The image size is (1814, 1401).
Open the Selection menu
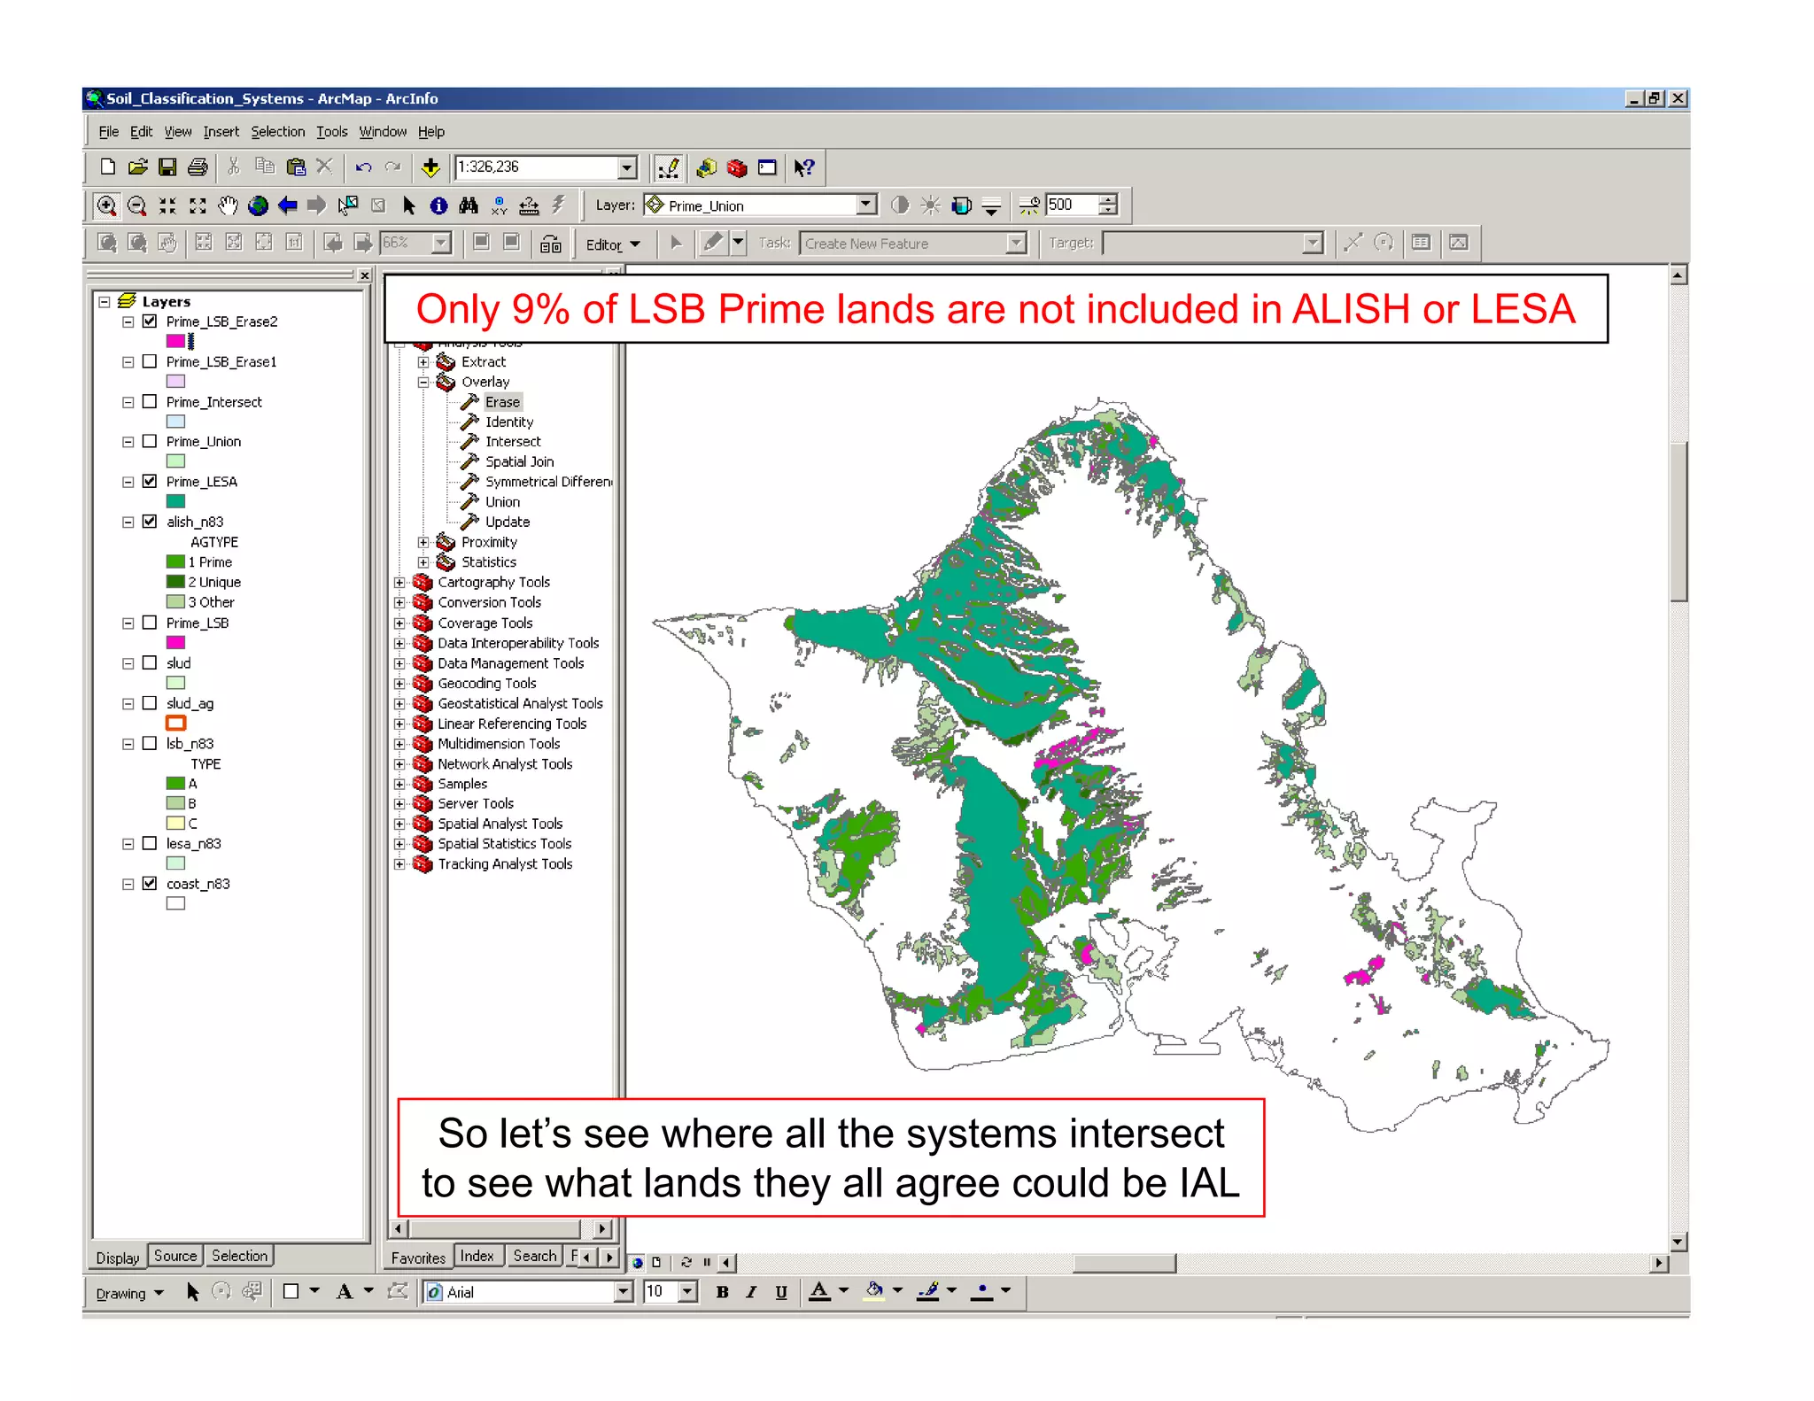pos(277,131)
